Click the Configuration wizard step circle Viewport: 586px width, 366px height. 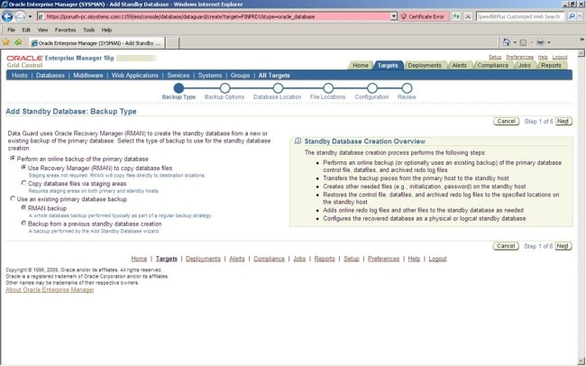pos(371,88)
